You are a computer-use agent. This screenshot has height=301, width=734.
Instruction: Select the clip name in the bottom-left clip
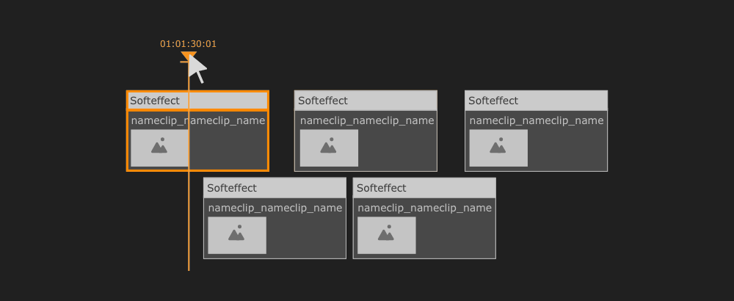tap(275, 208)
